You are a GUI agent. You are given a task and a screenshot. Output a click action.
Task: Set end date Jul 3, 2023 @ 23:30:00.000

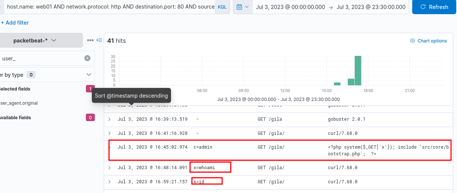[x=371, y=7]
